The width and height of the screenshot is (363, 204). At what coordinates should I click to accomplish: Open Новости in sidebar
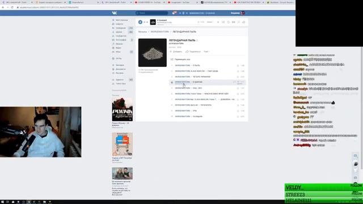tap(118, 24)
